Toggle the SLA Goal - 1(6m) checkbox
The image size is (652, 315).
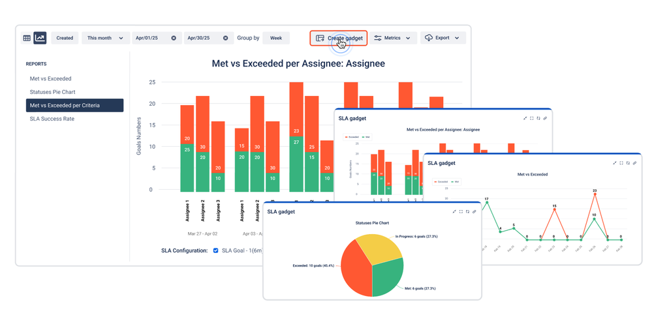215,250
